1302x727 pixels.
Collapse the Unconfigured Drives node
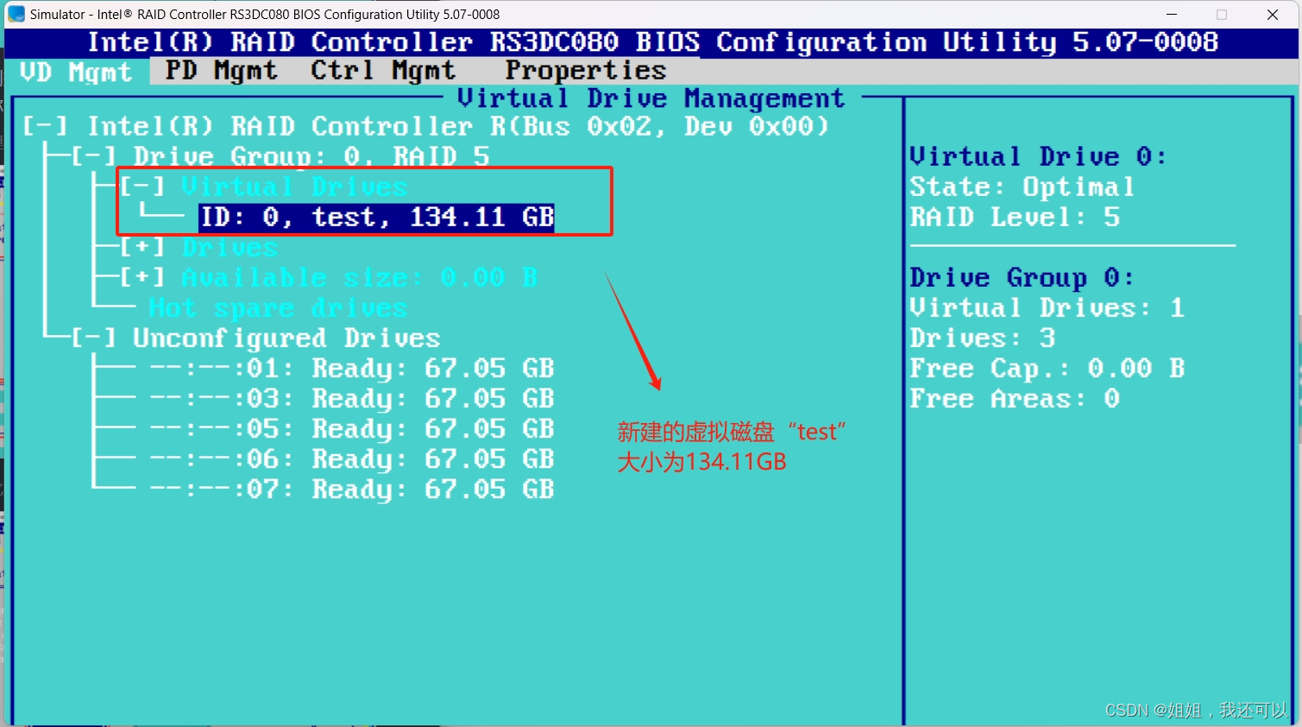[93, 338]
